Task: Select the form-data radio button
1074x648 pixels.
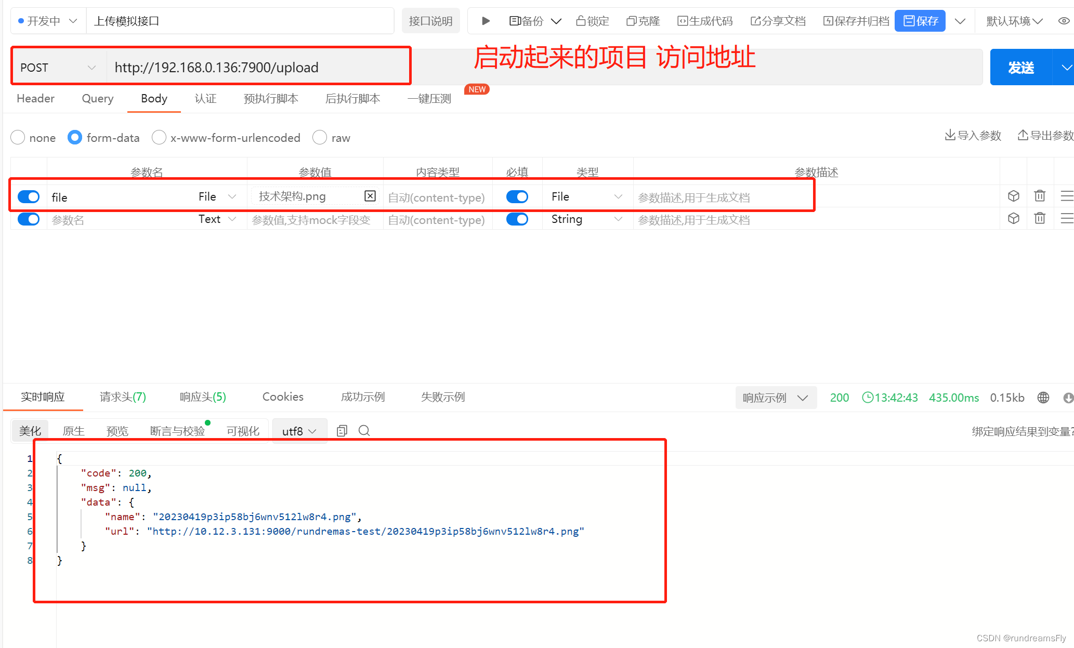Action: 75,138
